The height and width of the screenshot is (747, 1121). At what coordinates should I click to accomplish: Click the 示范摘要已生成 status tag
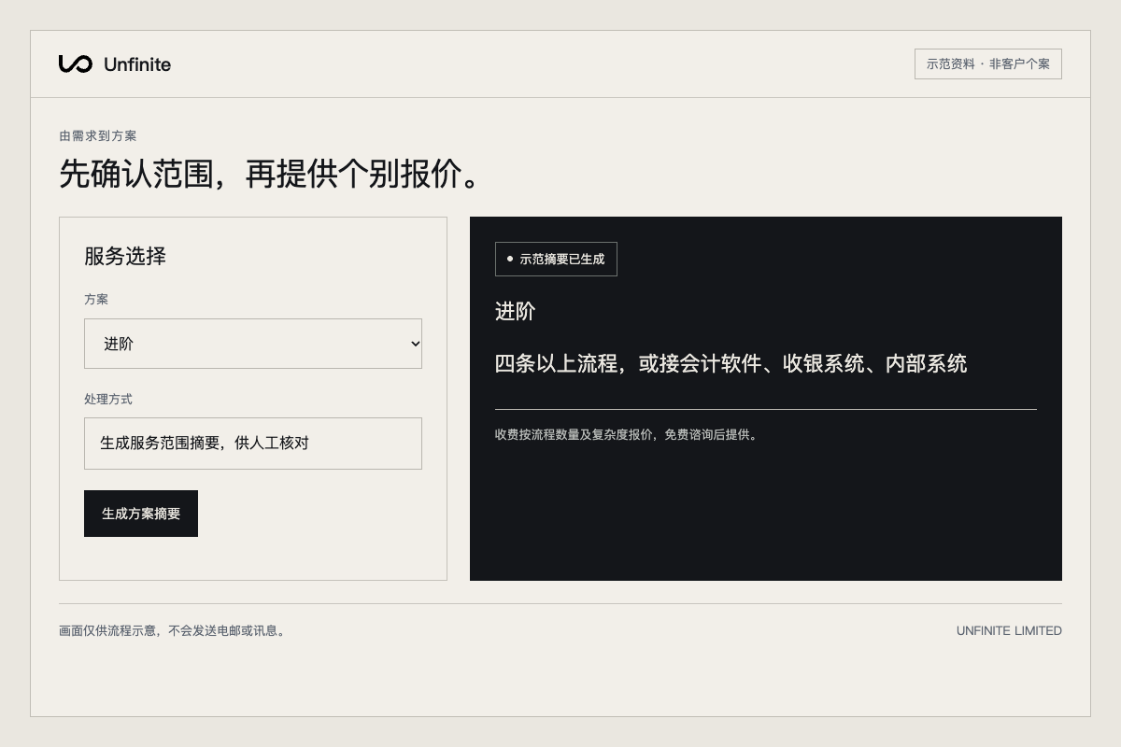[x=556, y=259]
